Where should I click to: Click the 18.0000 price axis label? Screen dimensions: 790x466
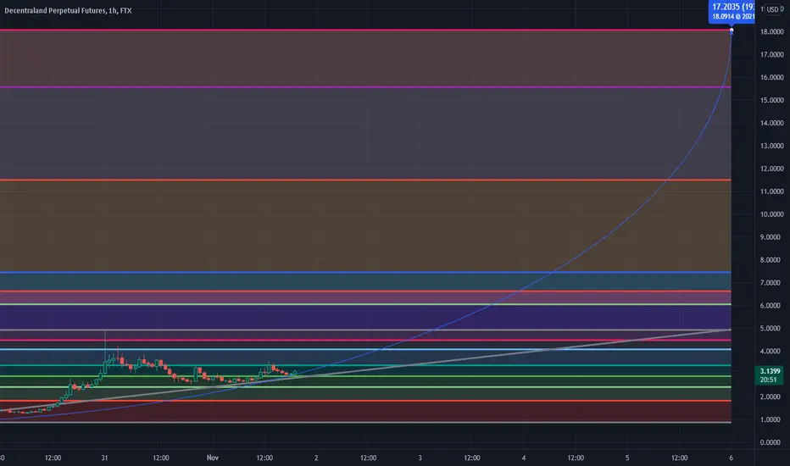pyautogui.click(x=771, y=31)
